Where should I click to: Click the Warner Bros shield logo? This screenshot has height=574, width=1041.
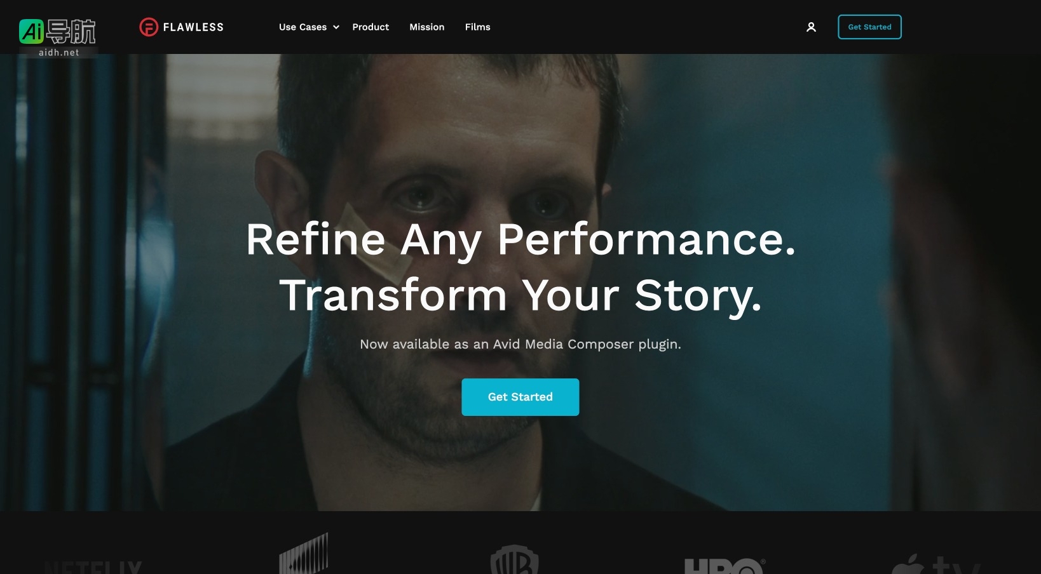pyautogui.click(x=515, y=559)
